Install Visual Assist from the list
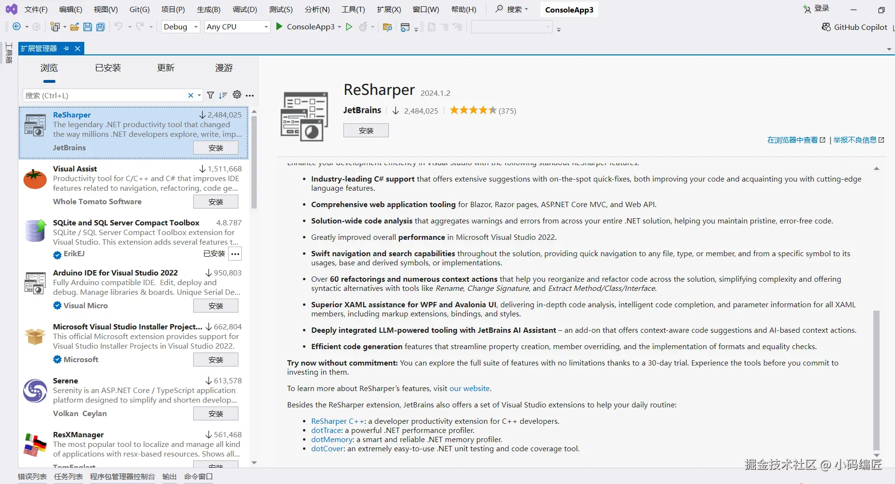This screenshot has width=895, height=484. tap(216, 202)
